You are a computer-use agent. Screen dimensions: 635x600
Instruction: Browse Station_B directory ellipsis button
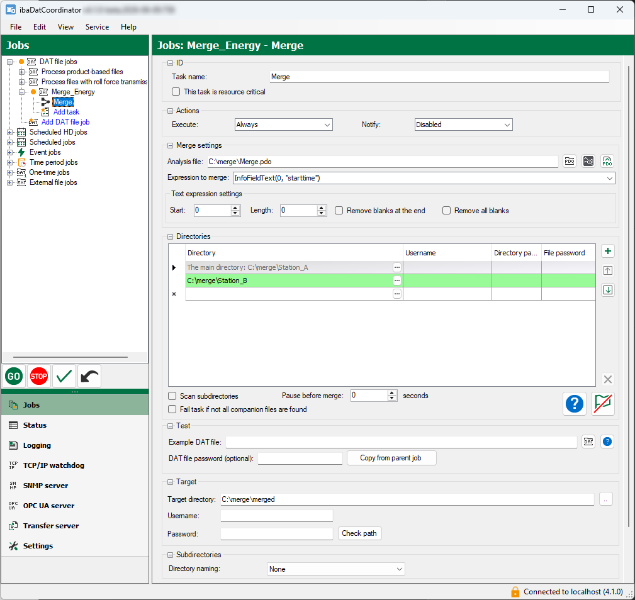pyautogui.click(x=397, y=281)
